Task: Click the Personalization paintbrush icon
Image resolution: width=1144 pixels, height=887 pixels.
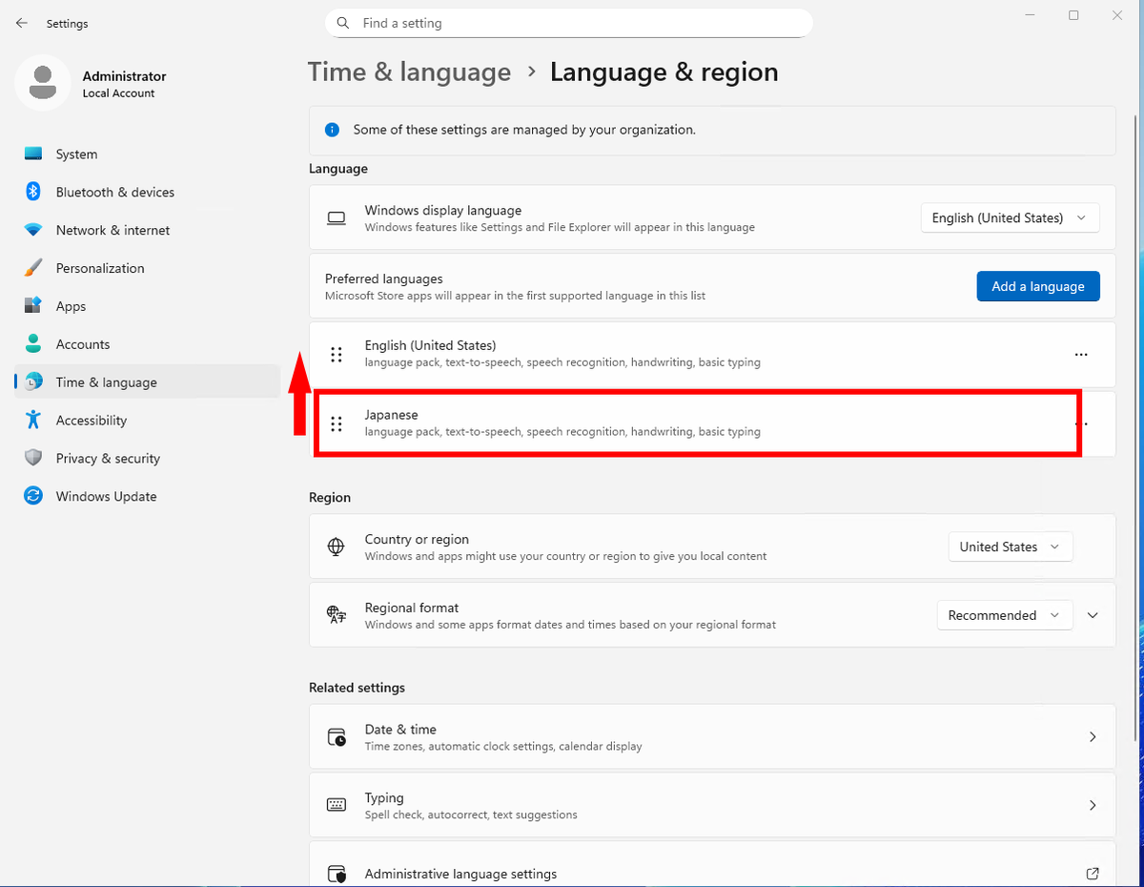Action: pos(33,268)
